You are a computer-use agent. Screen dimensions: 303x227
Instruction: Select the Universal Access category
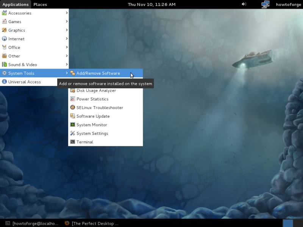29,82
